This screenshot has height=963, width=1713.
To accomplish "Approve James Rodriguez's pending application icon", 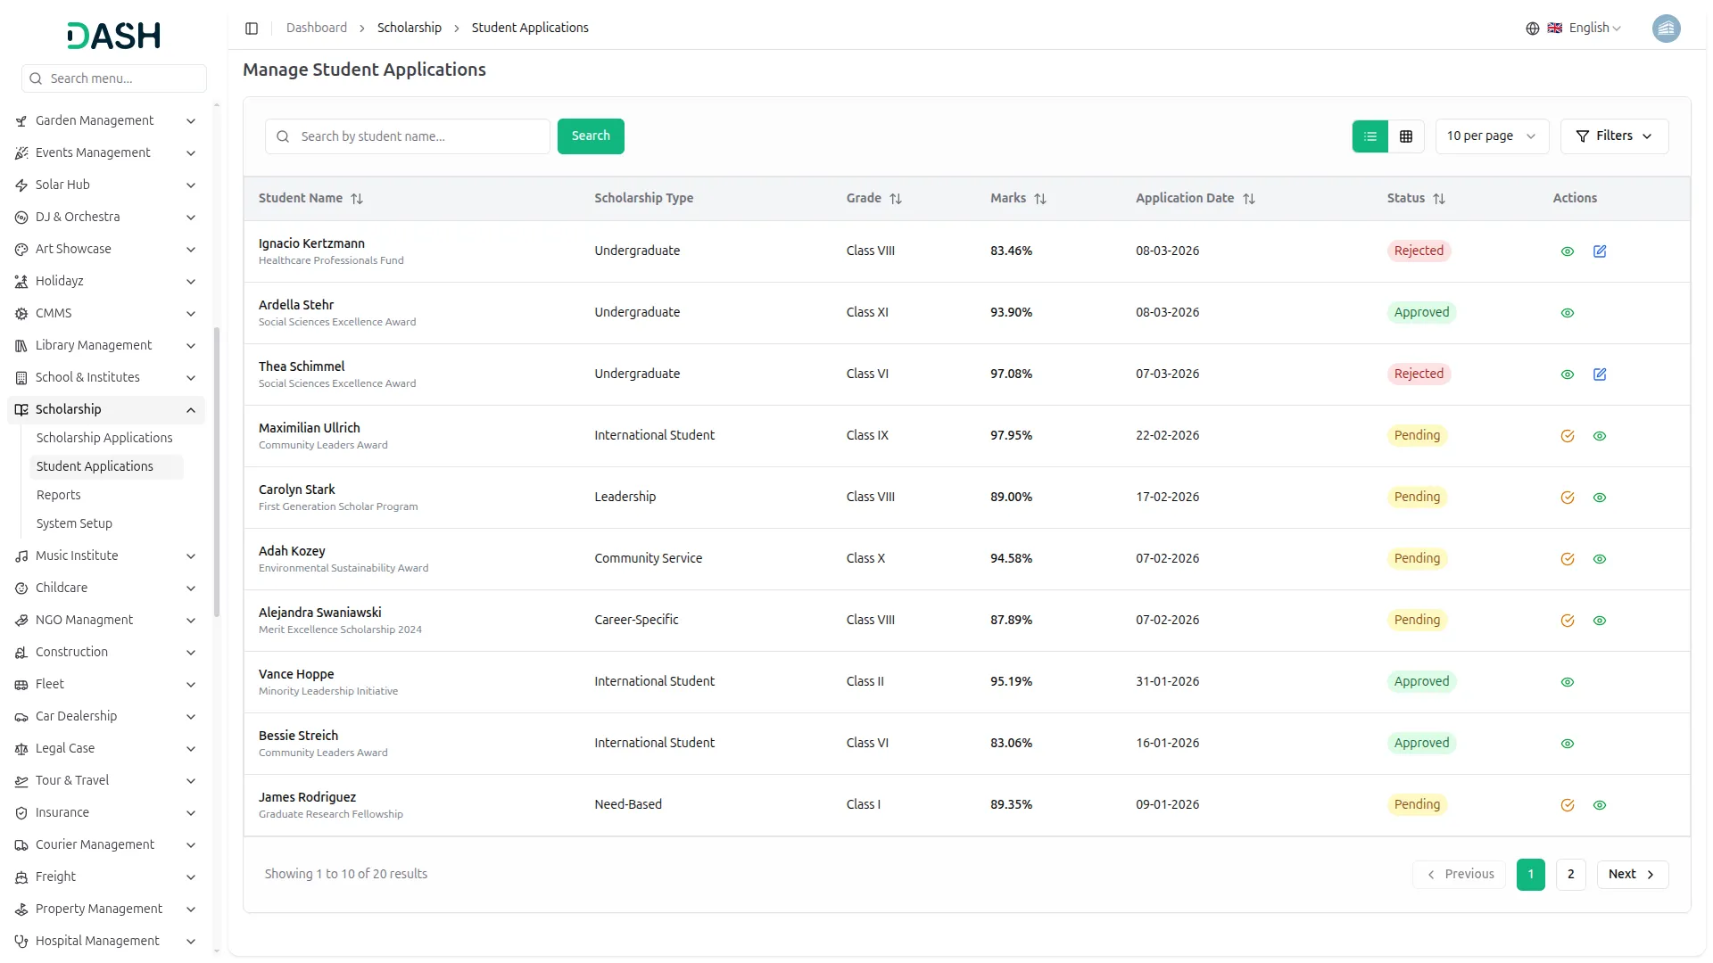I will pyautogui.click(x=1567, y=805).
